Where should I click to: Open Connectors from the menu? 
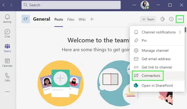click(157, 76)
